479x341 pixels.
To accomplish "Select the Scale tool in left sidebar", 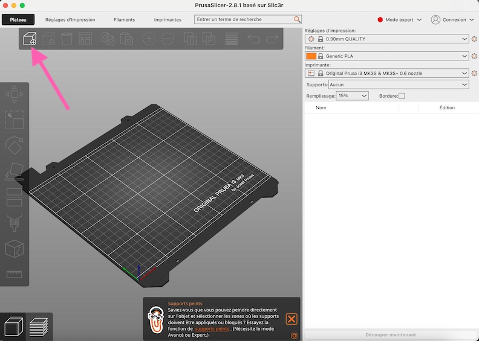I will [15, 120].
